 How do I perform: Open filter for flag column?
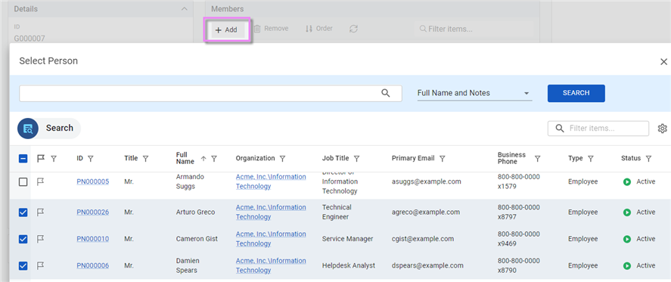point(54,159)
